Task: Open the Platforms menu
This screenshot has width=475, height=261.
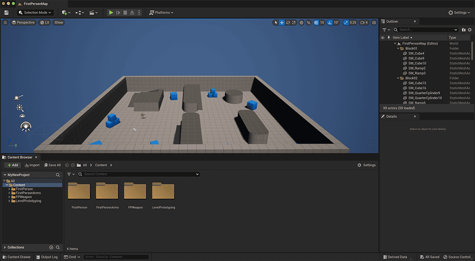Action: [x=161, y=12]
